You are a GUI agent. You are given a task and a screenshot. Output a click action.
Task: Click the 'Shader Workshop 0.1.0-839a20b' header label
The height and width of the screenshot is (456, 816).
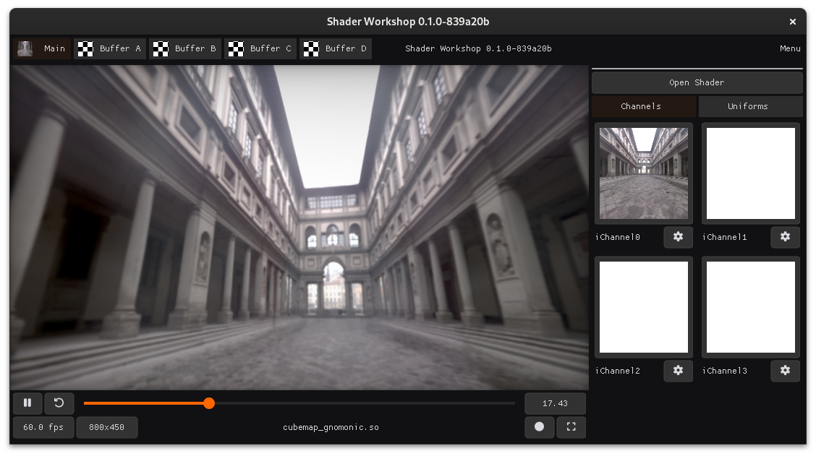478,48
